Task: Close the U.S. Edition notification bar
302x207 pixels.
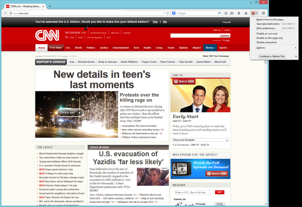Action: (226, 22)
